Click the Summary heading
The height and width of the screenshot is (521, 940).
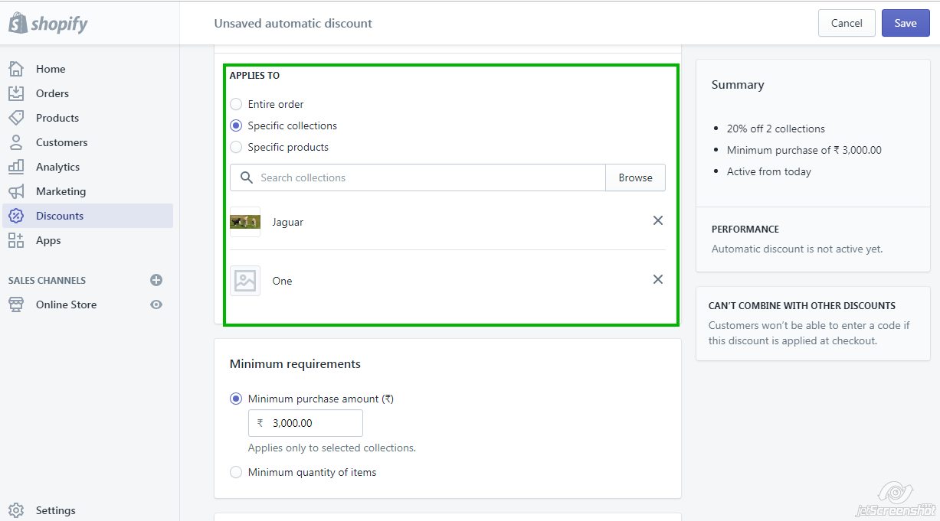738,85
